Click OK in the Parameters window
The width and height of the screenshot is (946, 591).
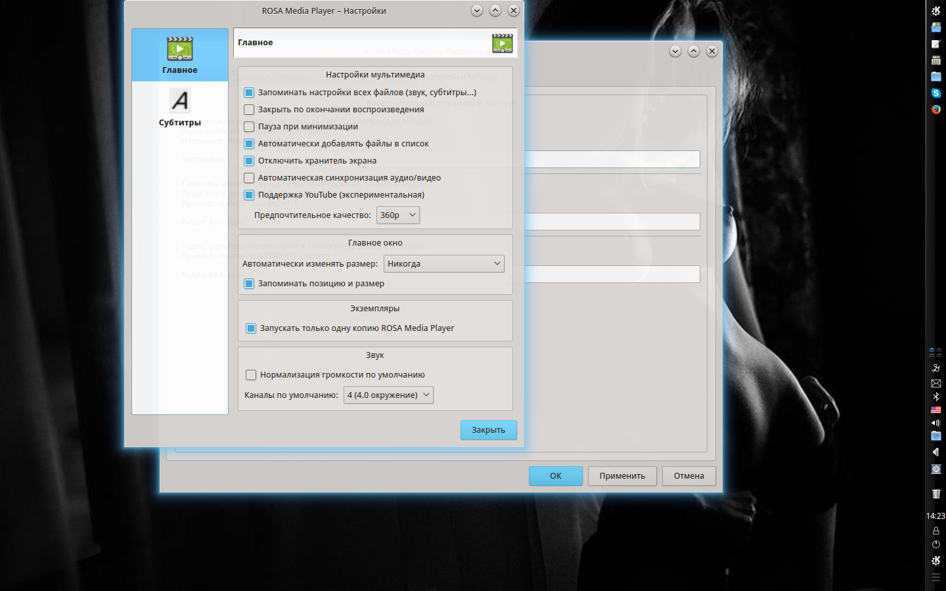[x=556, y=476]
